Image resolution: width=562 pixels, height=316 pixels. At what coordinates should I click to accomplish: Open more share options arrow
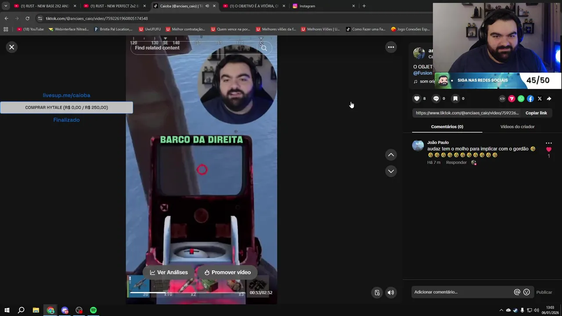point(549,99)
